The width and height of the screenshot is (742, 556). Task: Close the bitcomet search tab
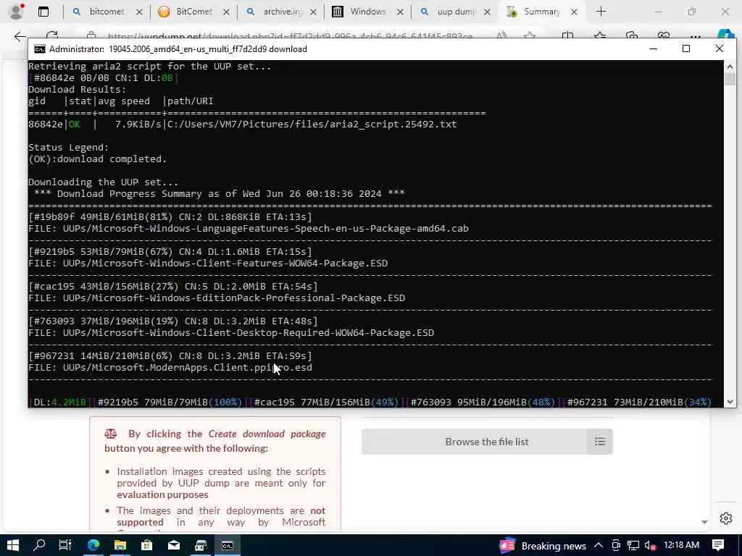tap(140, 12)
